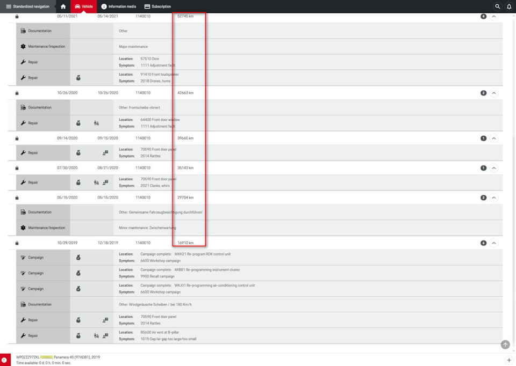This screenshot has height=366, width=516.
Task: Select the Windgeräusche Scheiben documentation row
Action: coord(259,304)
